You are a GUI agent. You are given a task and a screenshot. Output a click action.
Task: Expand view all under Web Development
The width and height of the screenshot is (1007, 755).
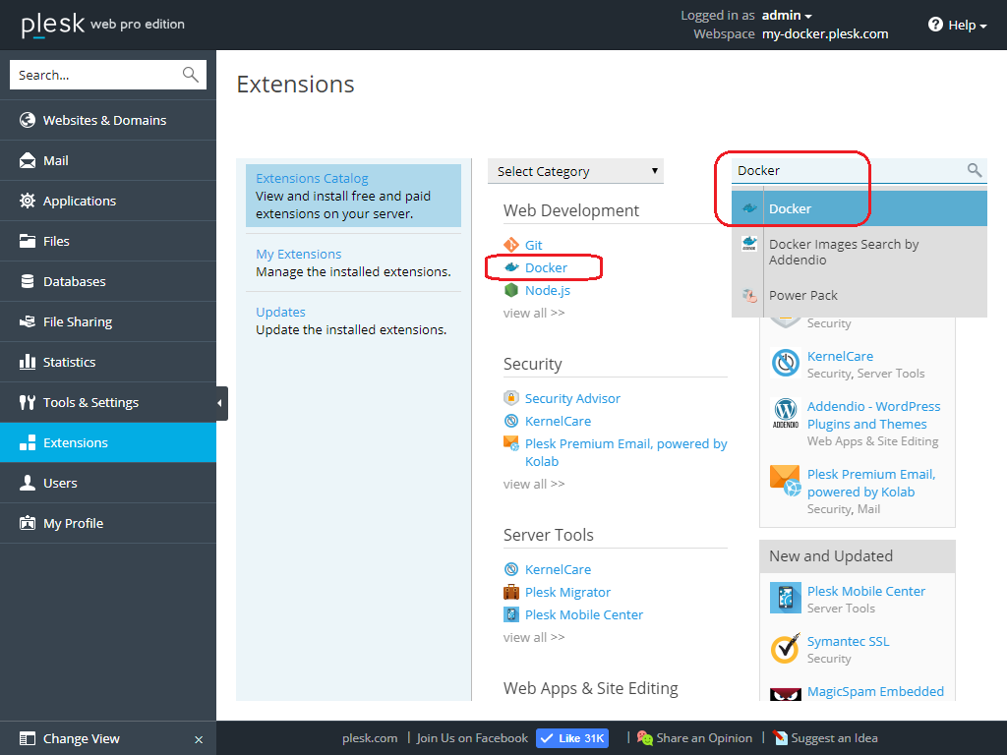(x=534, y=313)
